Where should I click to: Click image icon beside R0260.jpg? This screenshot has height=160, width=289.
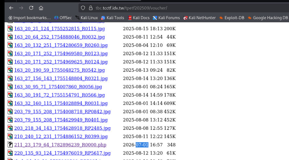click(10, 45)
